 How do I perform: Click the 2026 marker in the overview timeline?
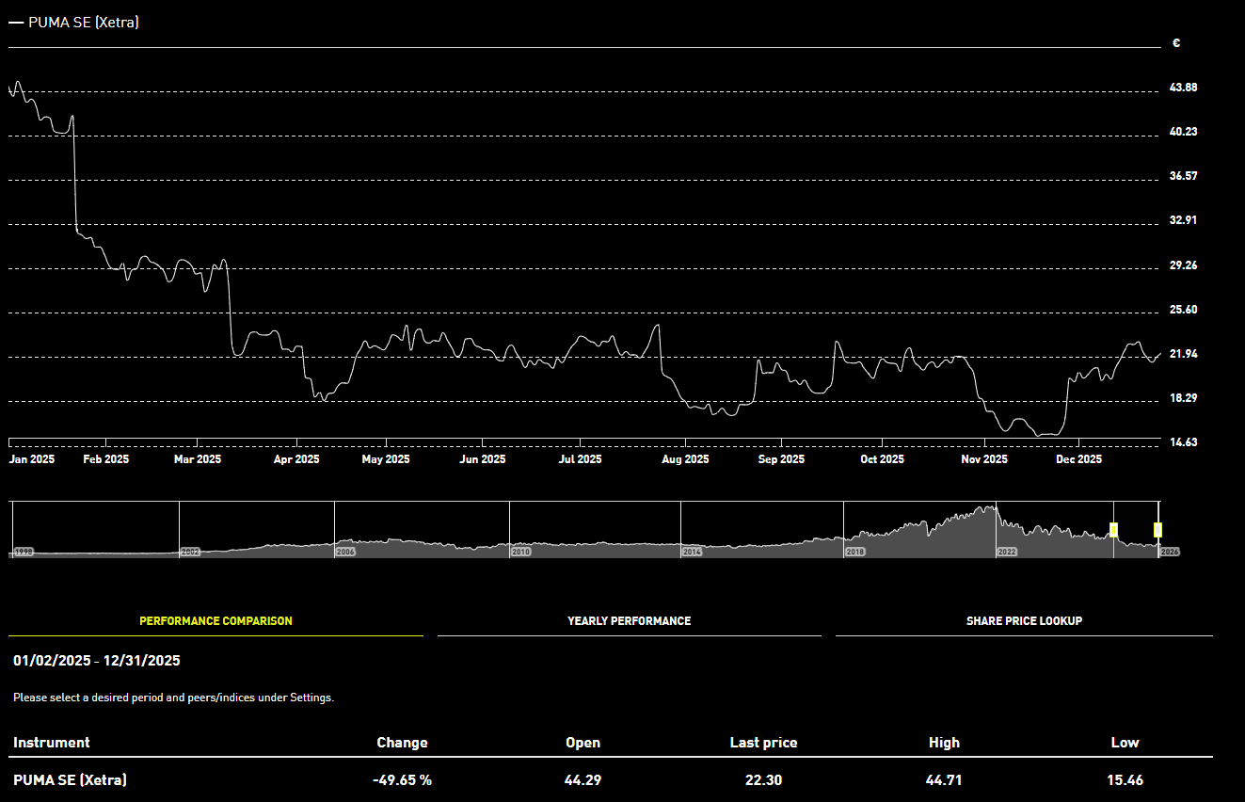[1170, 552]
